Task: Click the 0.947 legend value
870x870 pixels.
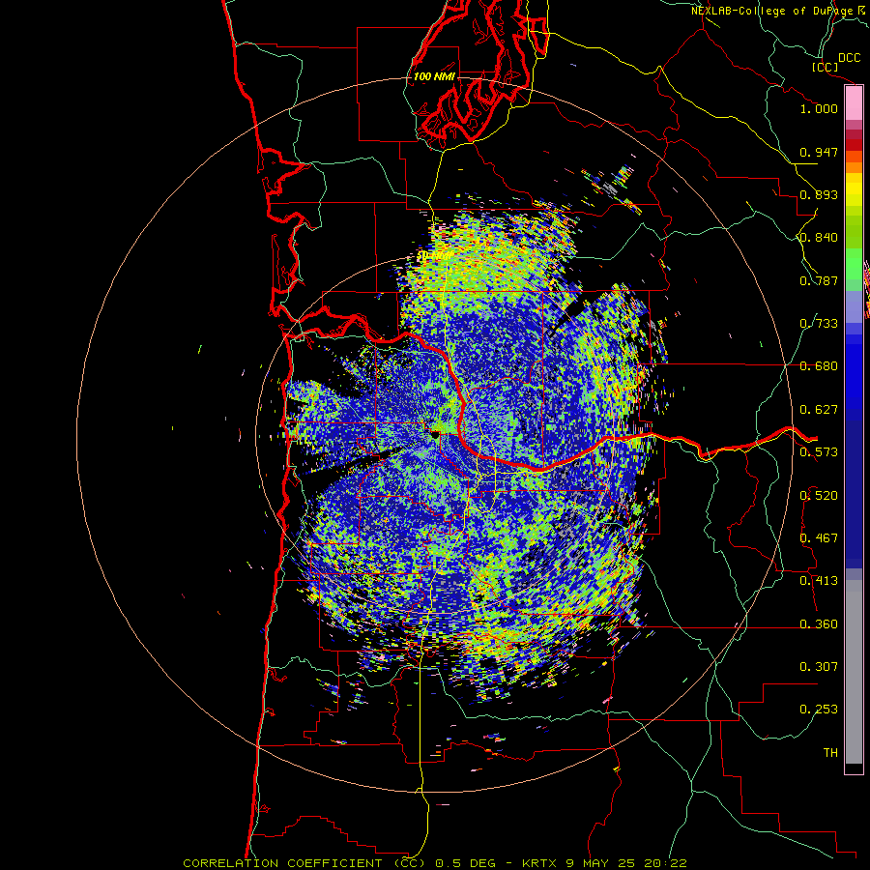Action: click(819, 152)
